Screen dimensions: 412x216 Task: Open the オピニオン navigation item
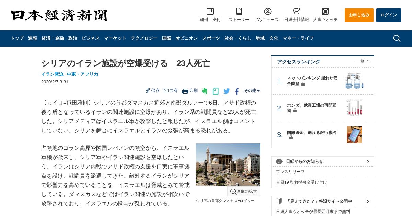(186, 38)
